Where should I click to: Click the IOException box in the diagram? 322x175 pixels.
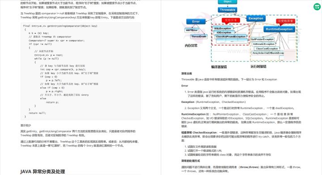(x=224, y=33)
